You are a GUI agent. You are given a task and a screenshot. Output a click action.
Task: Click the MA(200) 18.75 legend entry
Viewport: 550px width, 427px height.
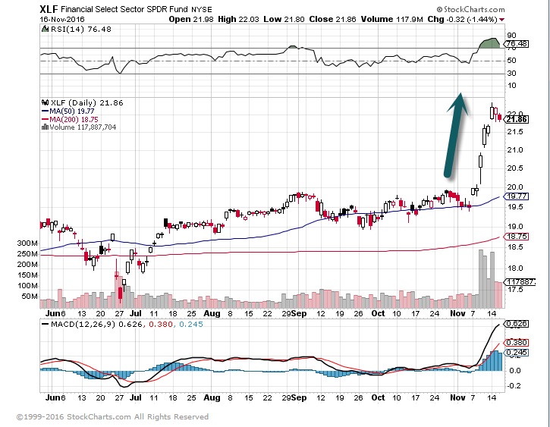(x=74, y=119)
